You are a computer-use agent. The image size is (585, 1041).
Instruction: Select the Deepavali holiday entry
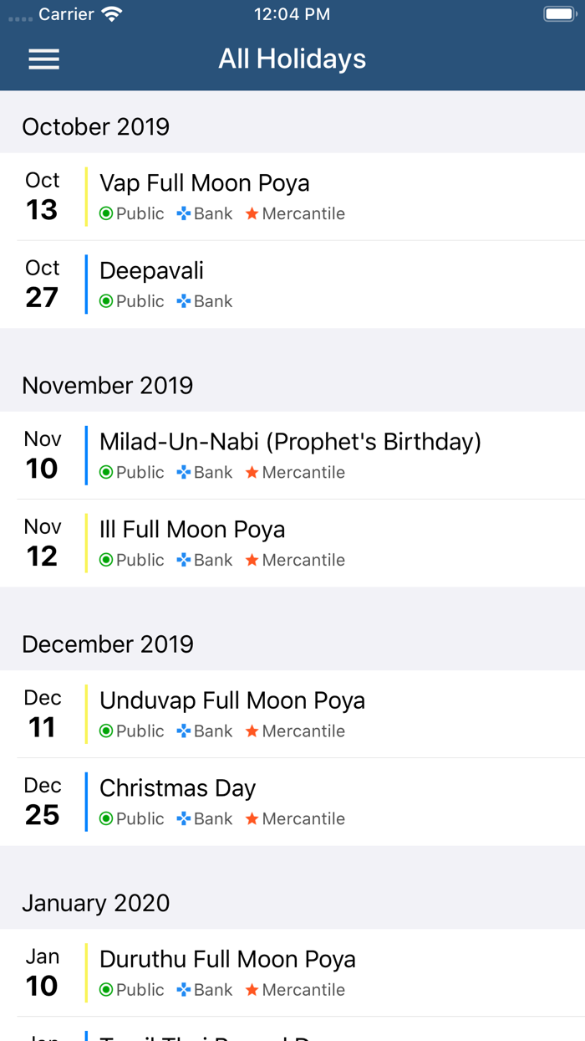point(292,285)
